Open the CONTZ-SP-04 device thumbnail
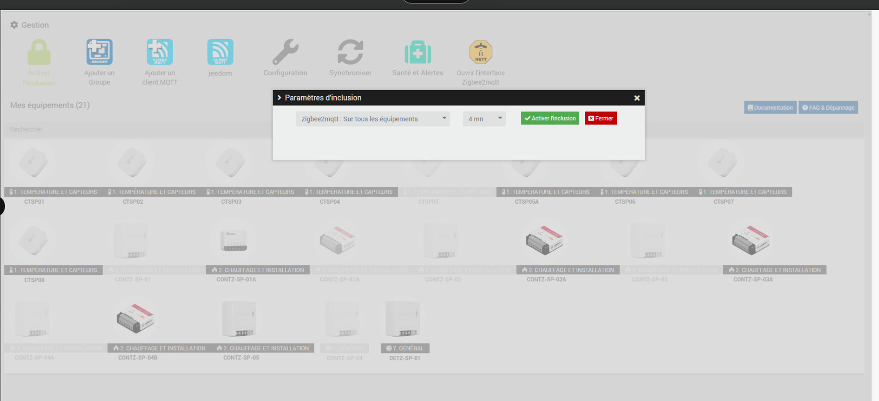Viewport: 879px width, 401px height. click(x=342, y=318)
